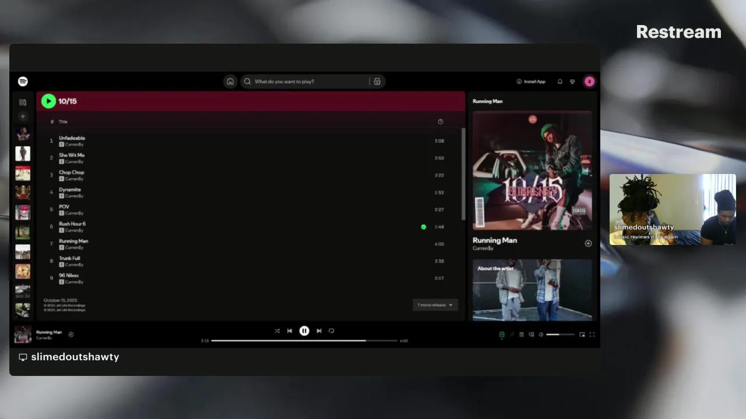Image resolution: width=746 pixels, height=419 pixels.
Task: Play the 10/15 album with green button
Action: (x=48, y=101)
